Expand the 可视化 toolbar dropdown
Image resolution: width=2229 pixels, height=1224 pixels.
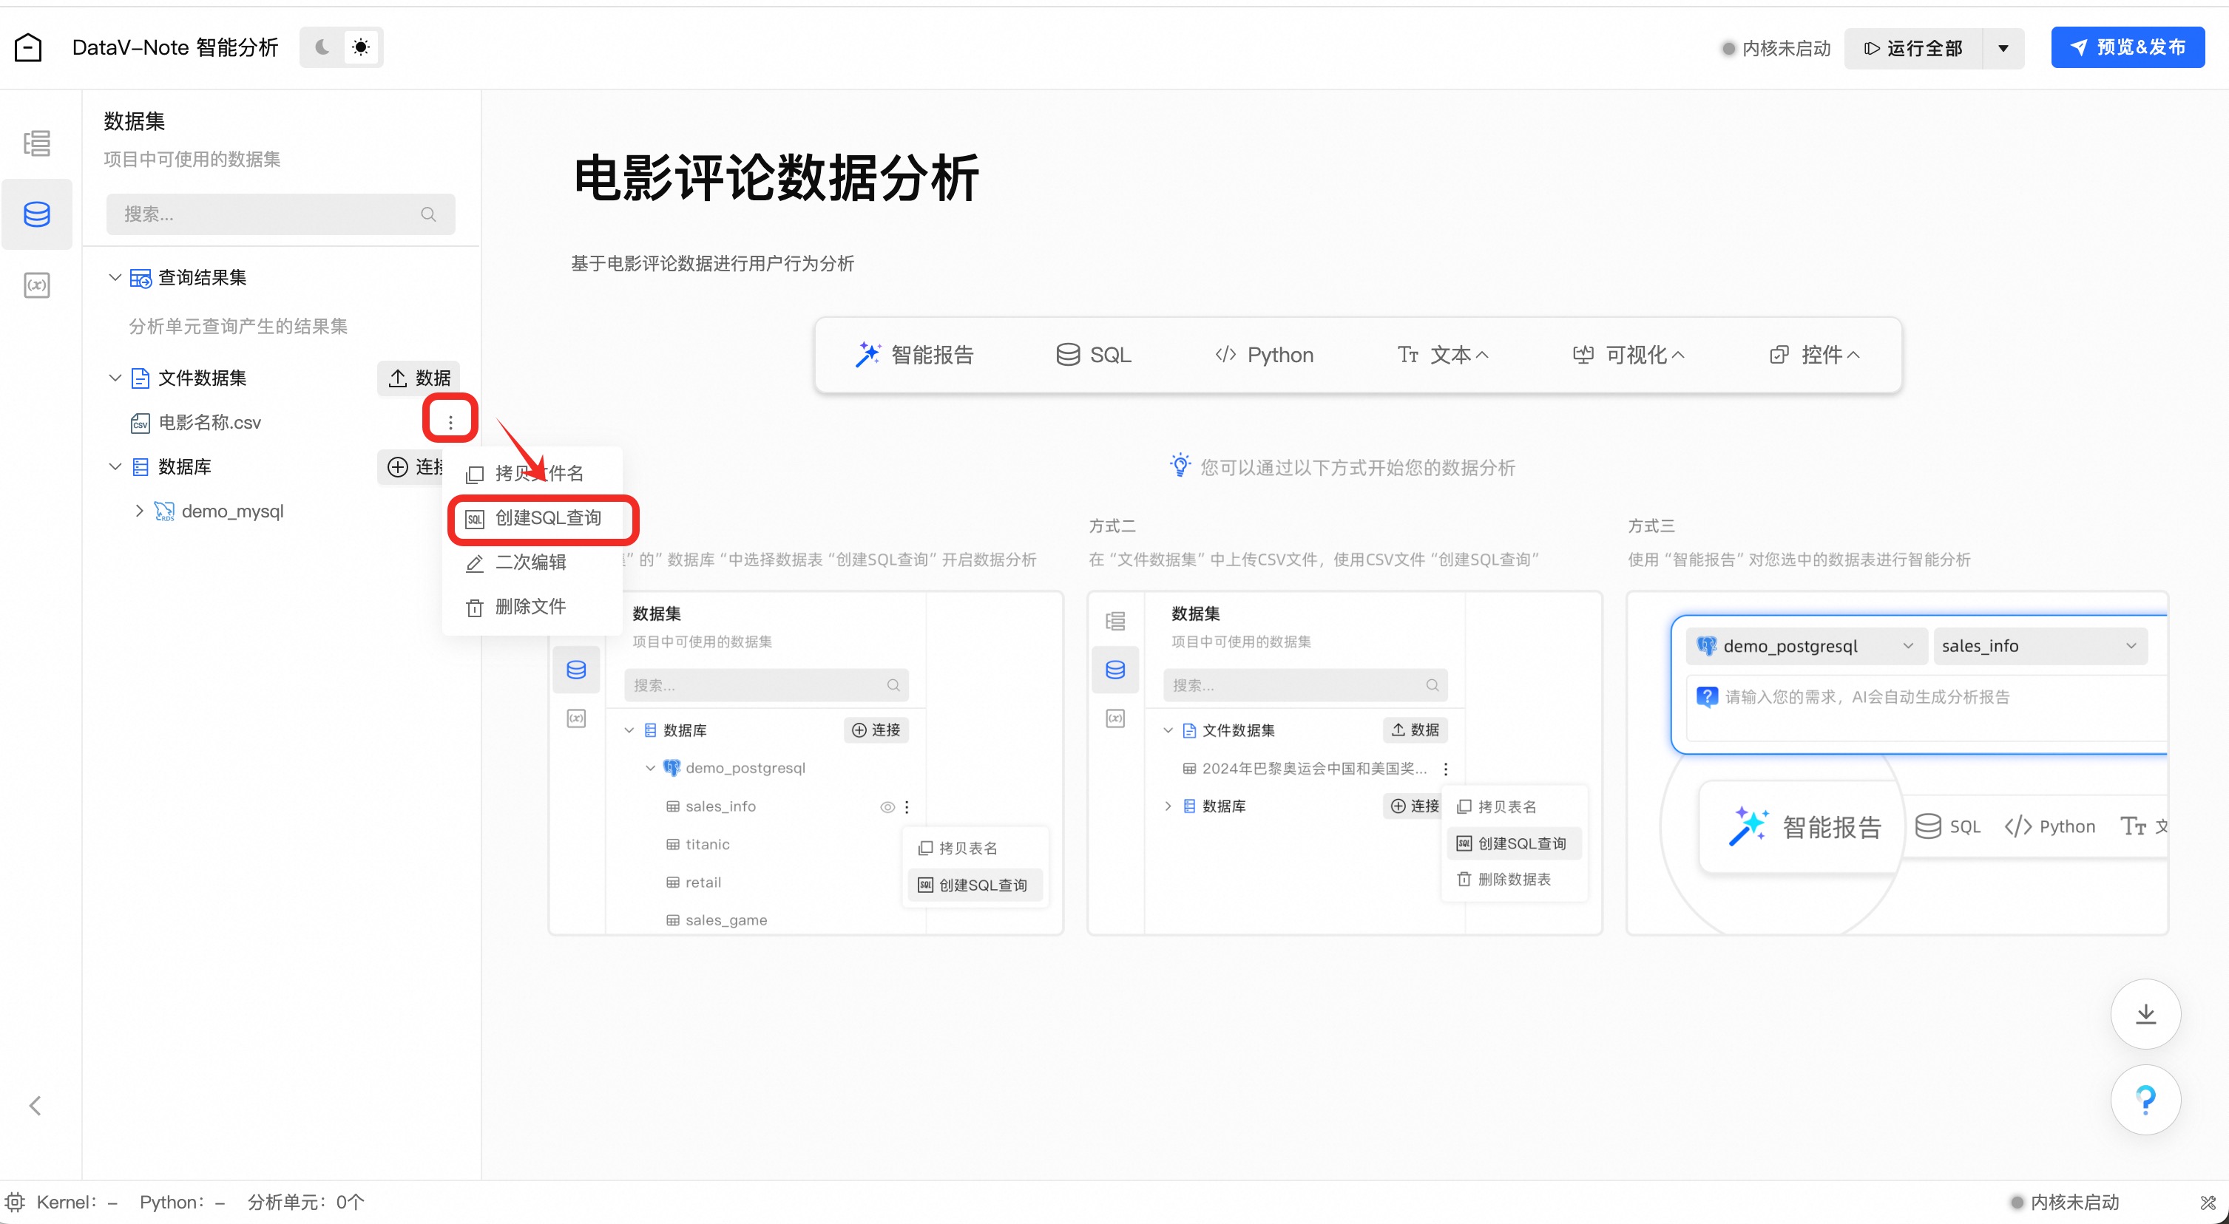[1628, 355]
